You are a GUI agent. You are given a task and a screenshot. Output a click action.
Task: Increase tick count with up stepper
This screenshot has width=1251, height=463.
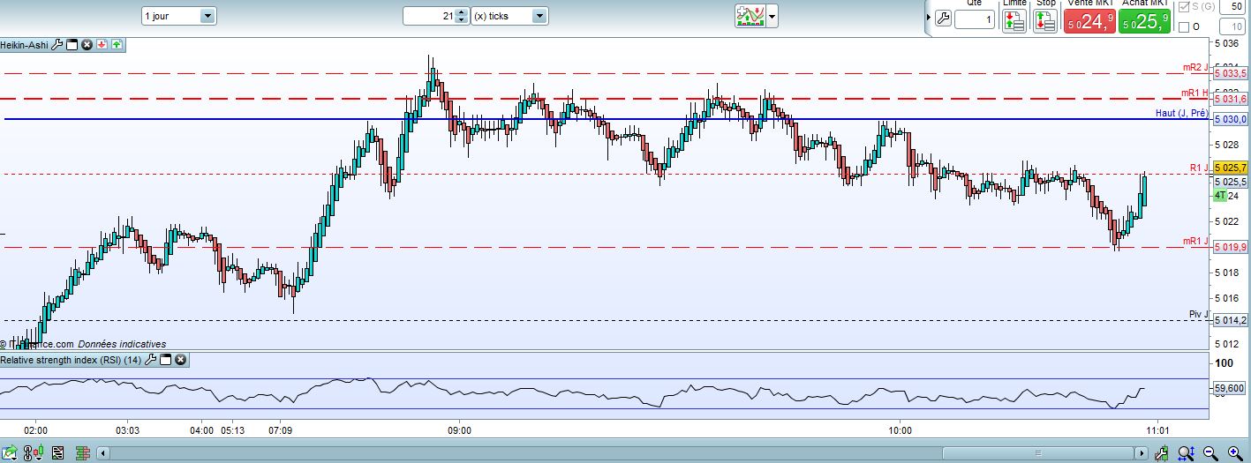pyautogui.click(x=462, y=11)
